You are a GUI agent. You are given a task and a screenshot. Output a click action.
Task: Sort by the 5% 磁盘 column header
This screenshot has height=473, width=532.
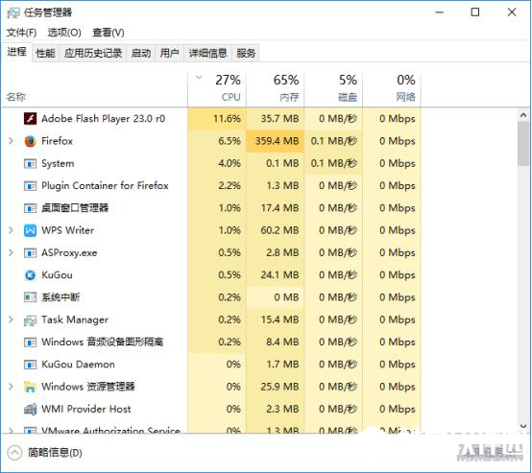(x=333, y=89)
